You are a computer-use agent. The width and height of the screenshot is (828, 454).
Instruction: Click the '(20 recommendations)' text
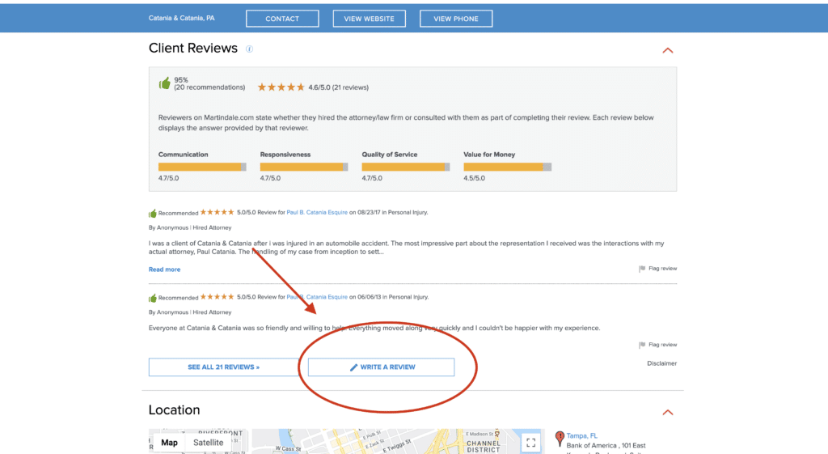[x=209, y=87]
